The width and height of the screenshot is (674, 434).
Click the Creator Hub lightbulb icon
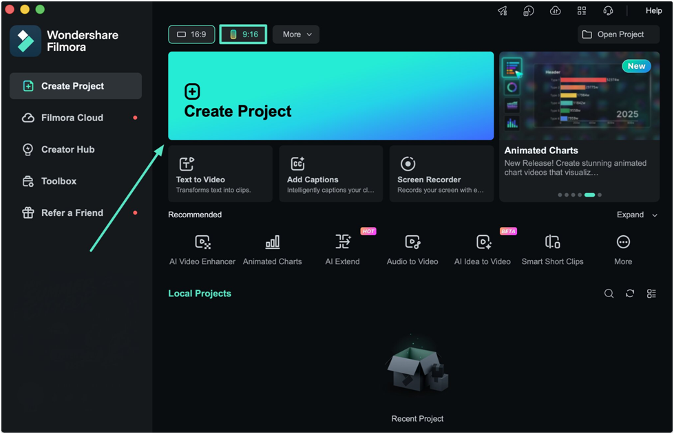tap(28, 149)
